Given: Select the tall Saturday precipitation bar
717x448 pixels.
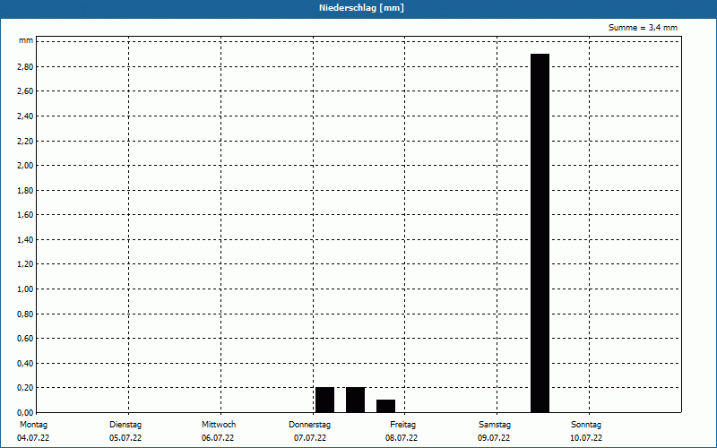Looking at the screenshot, I should coord(540,233).
